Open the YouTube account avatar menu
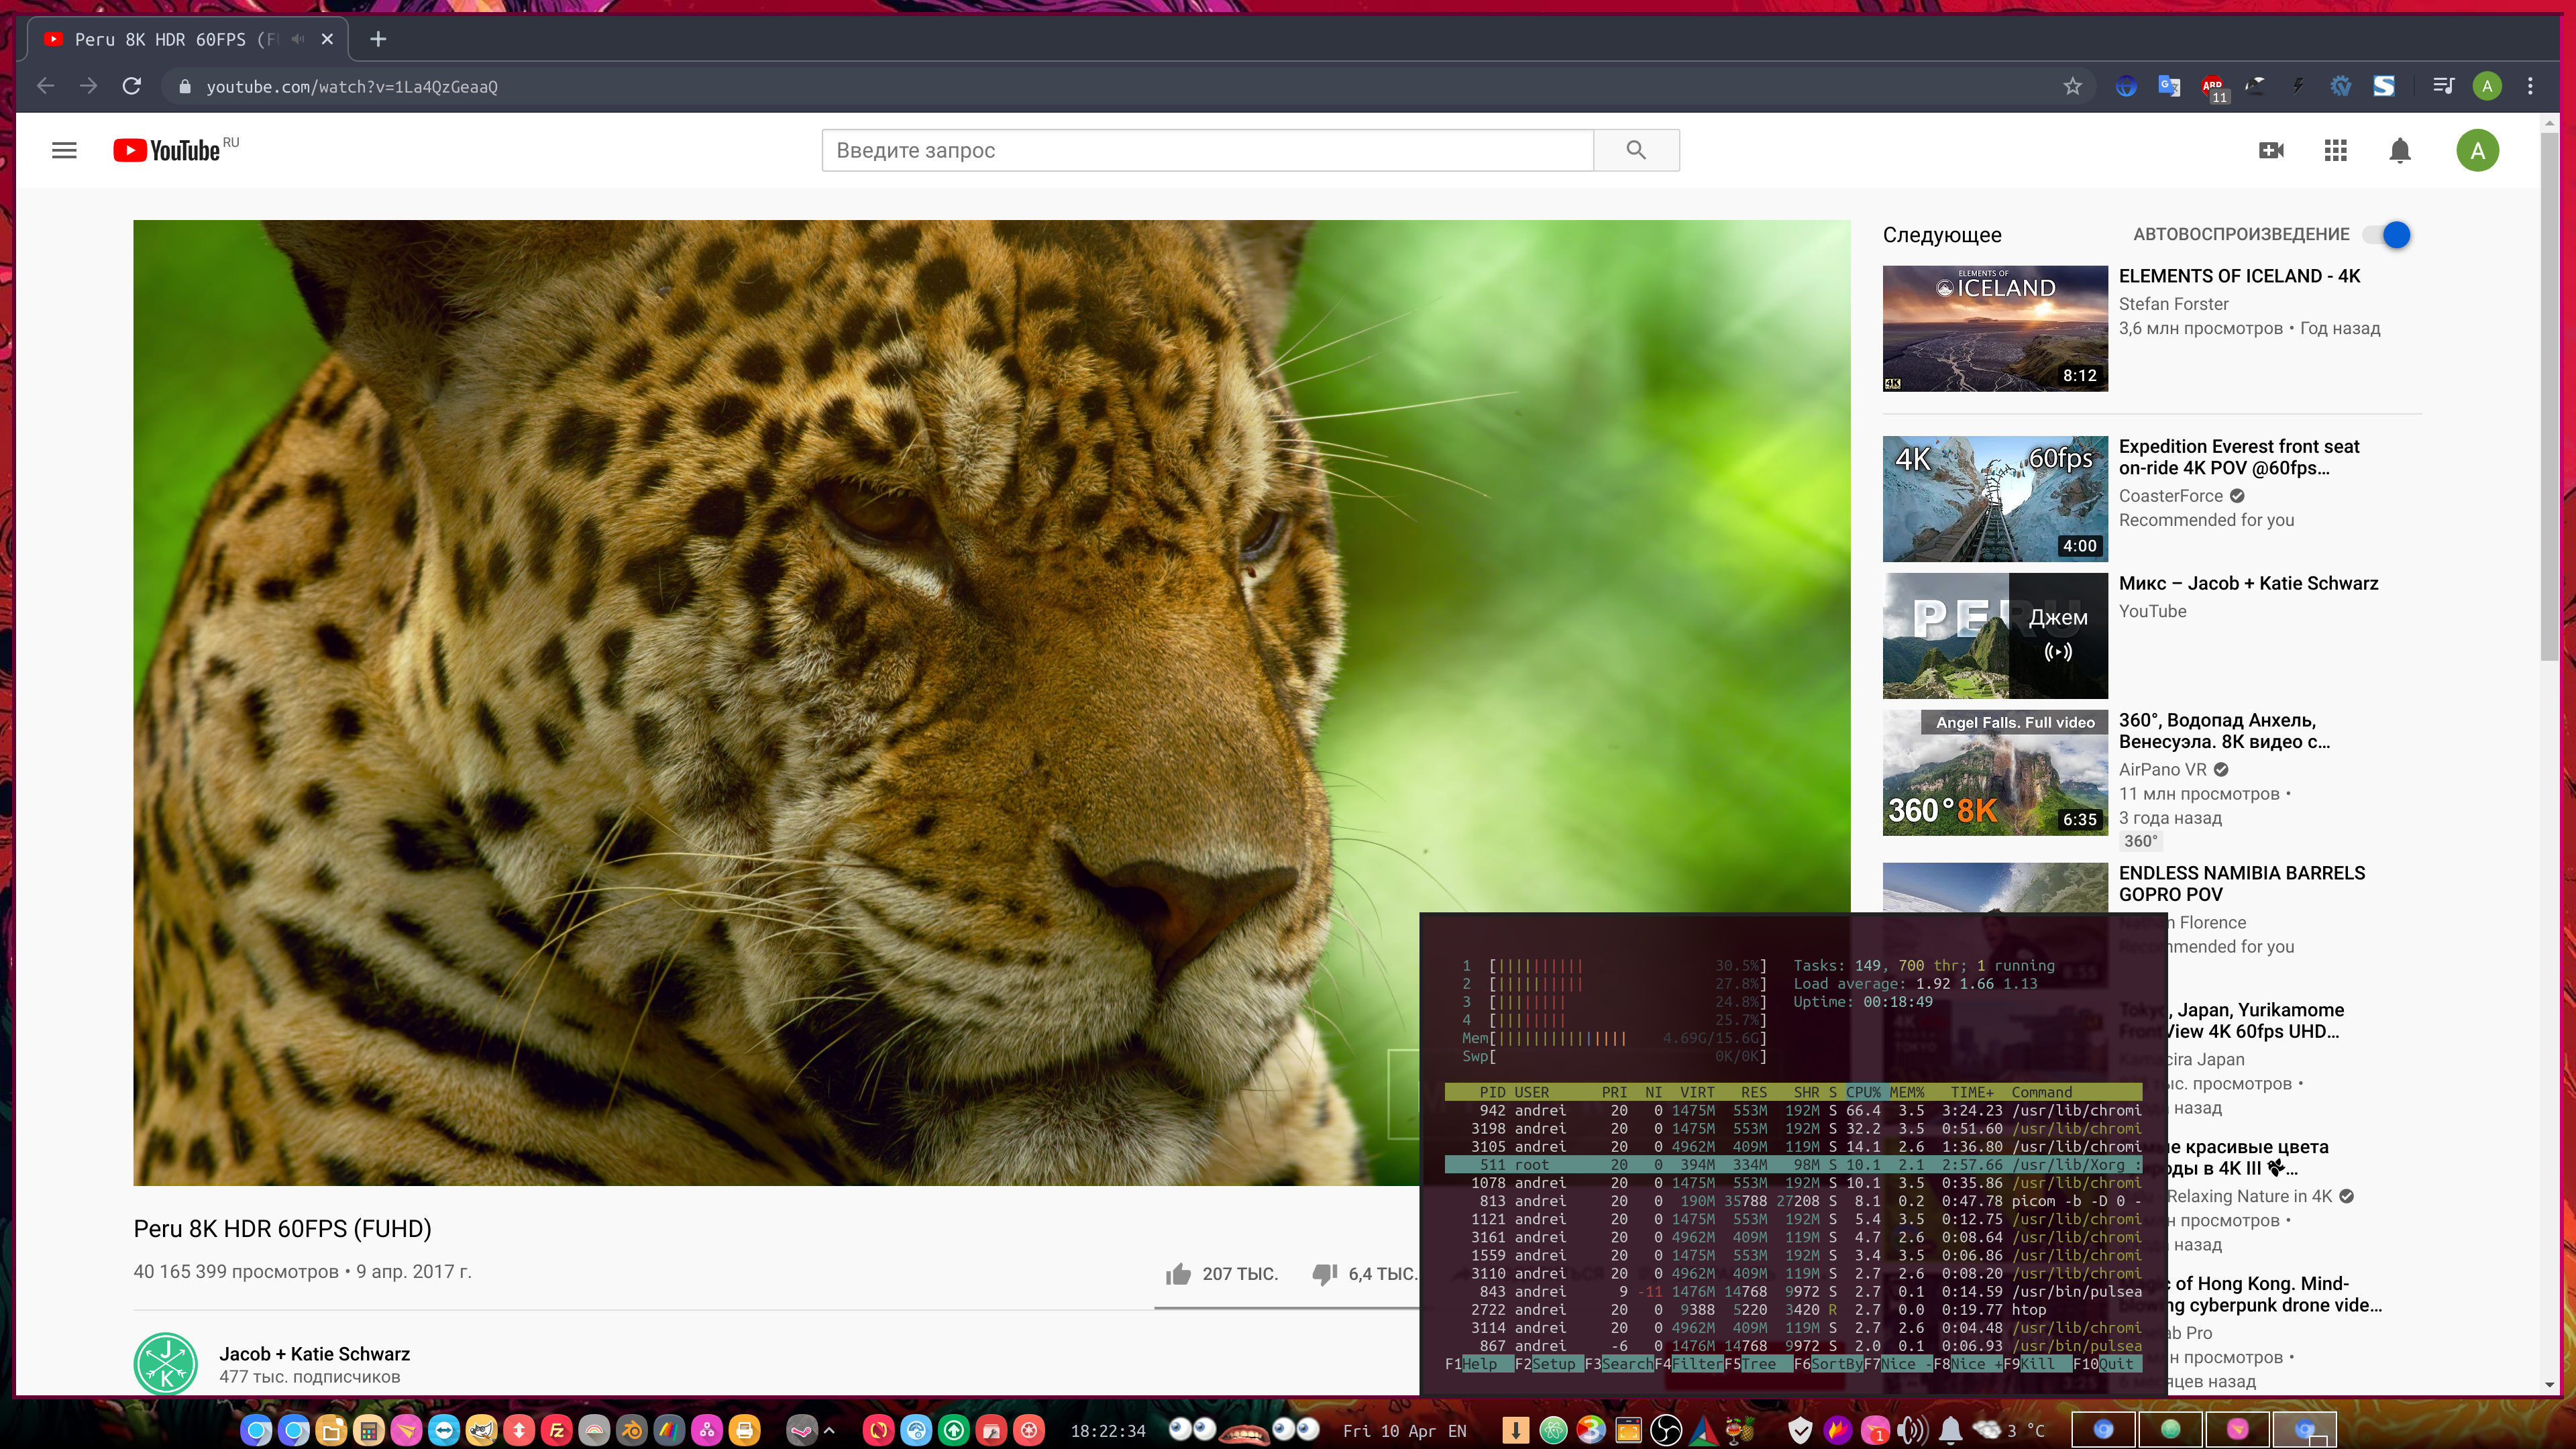This screenshot has width=2576, height=1449. click(2477, 150)
